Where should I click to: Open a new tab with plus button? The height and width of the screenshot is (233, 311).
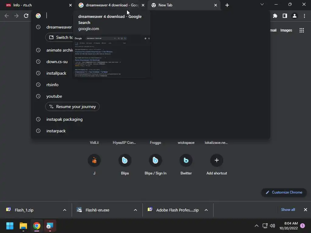[227, 5]
